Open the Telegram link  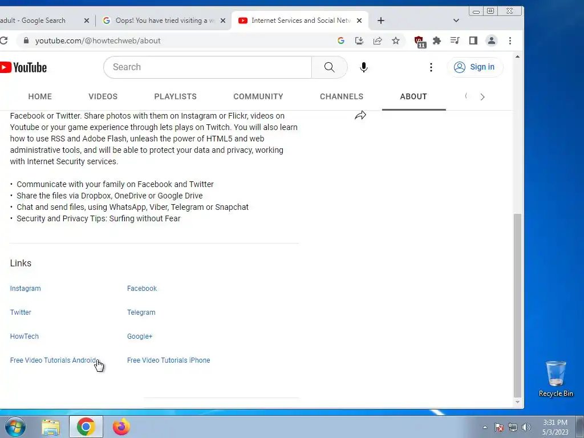tap(141, 312)
